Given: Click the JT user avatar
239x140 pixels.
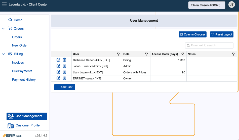Looking at the screenshot, I should click(x=231, y=5).
